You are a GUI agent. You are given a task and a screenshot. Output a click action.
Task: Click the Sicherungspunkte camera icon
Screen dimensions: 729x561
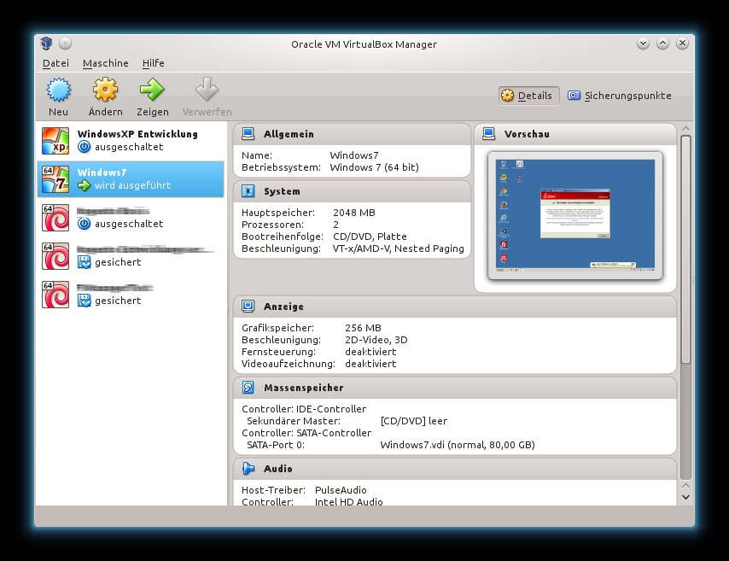tap(574, 96)
